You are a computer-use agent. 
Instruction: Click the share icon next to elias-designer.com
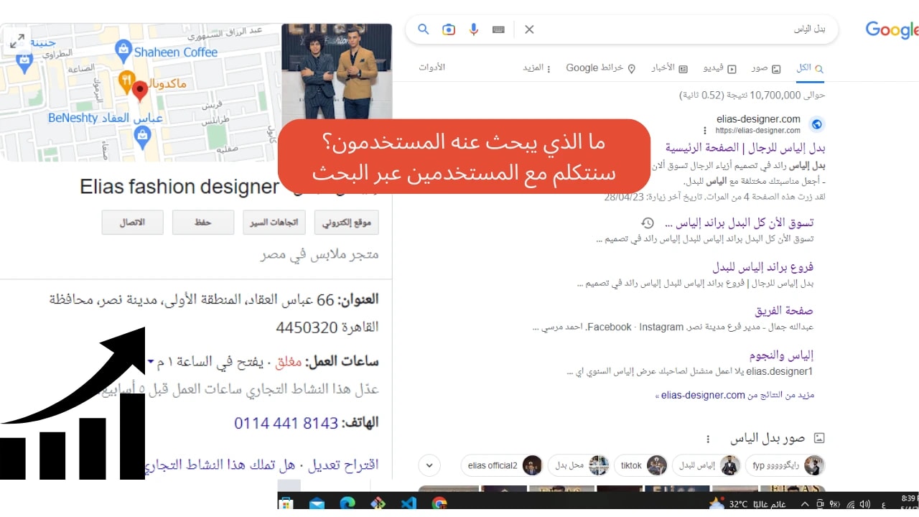coord(817,124)
